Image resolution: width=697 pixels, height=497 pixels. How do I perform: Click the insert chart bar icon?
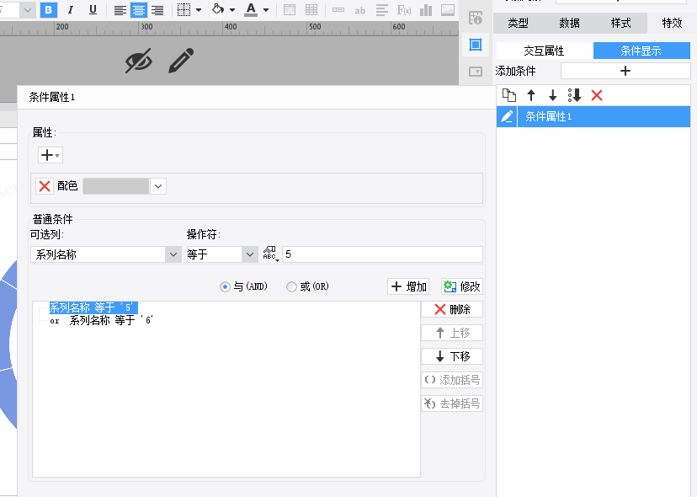(x=426, y=10)
